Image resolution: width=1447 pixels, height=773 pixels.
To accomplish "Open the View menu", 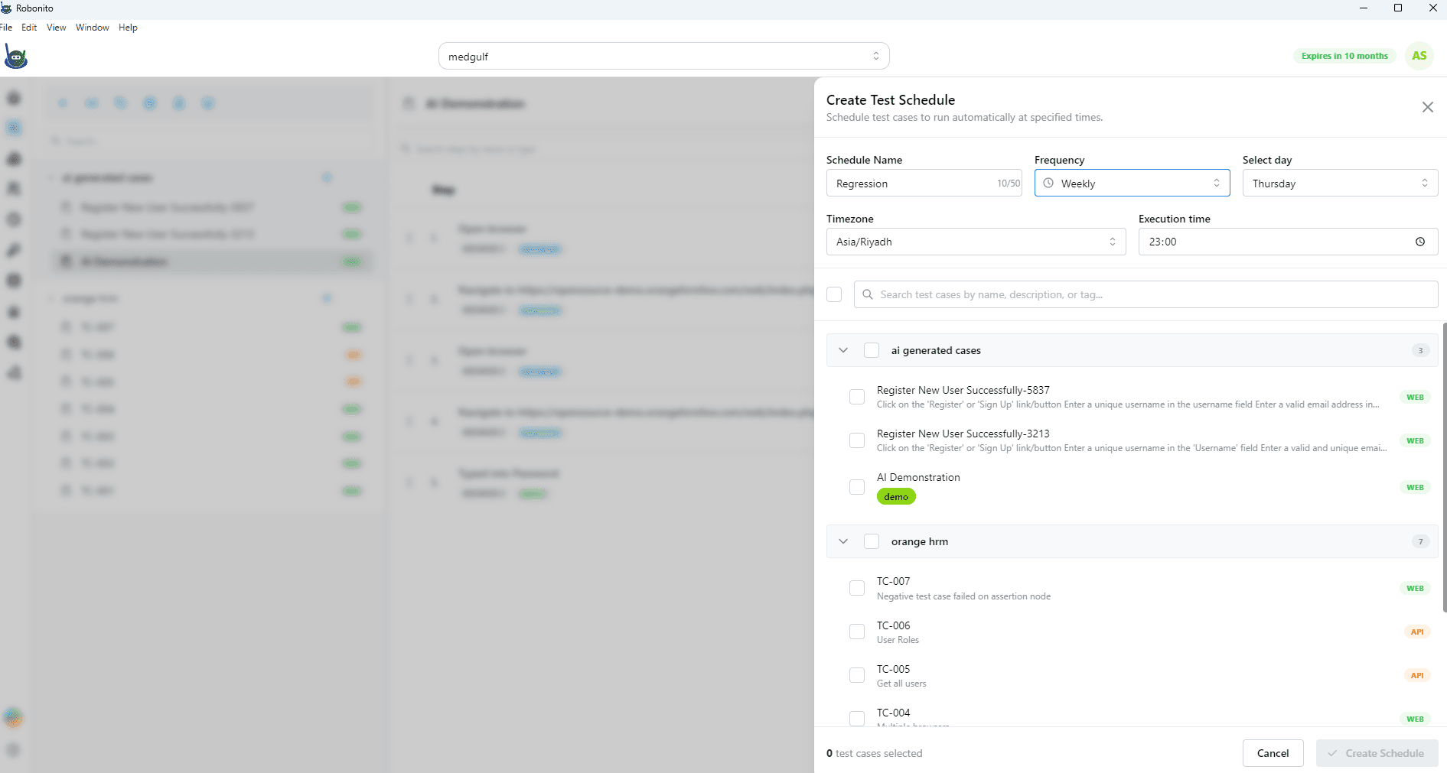I will (56, 28).
